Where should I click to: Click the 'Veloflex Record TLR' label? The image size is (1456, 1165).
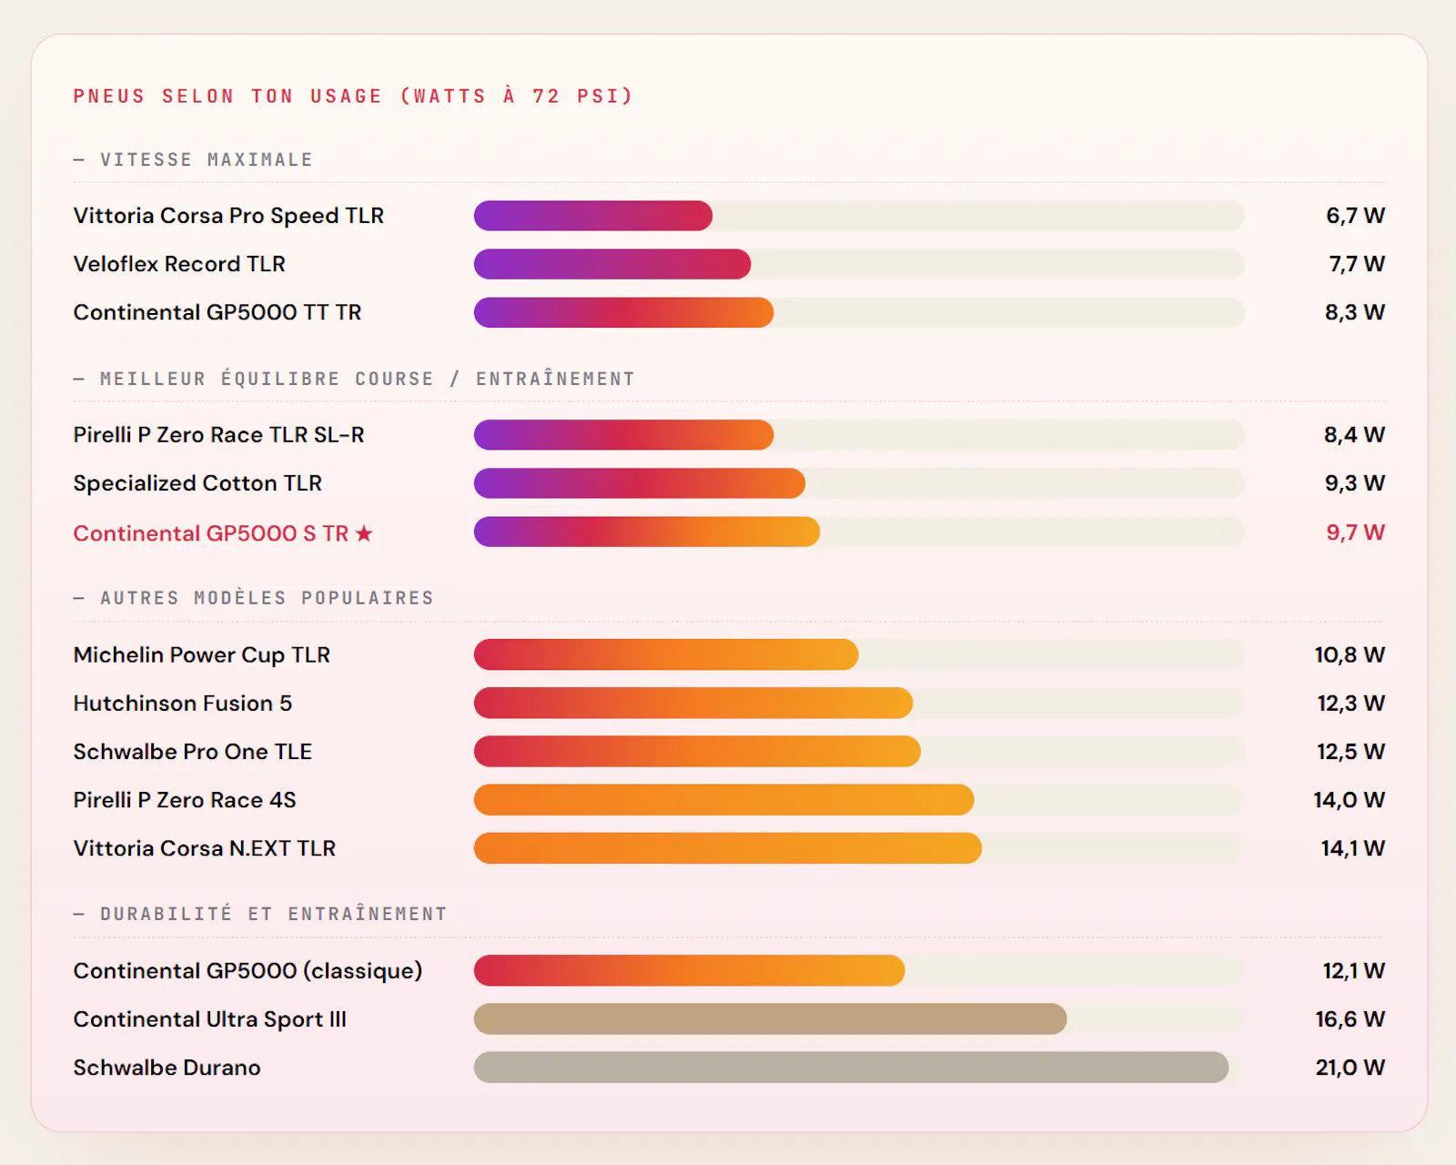pos(179,264)
